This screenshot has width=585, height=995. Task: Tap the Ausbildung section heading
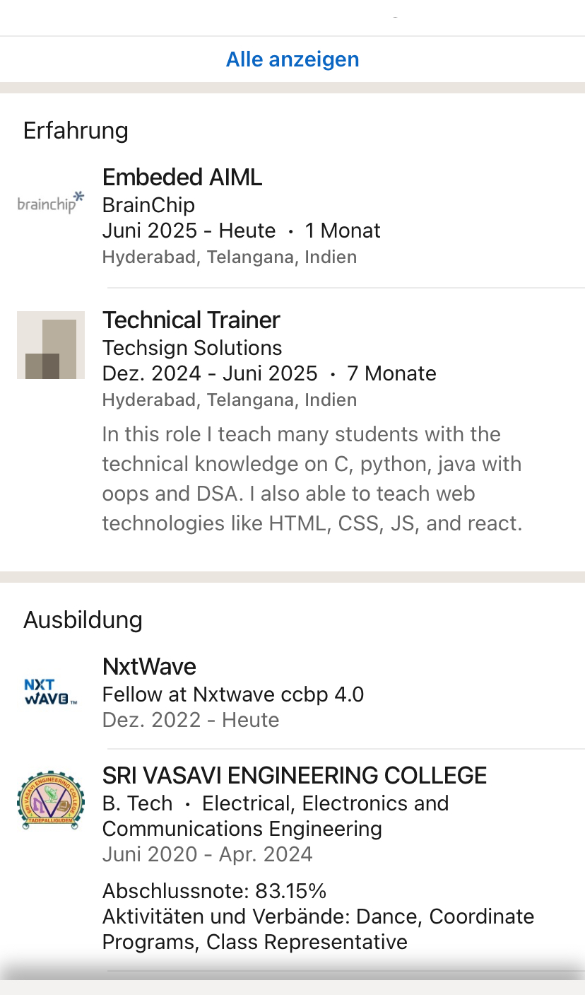coord(83,620)
